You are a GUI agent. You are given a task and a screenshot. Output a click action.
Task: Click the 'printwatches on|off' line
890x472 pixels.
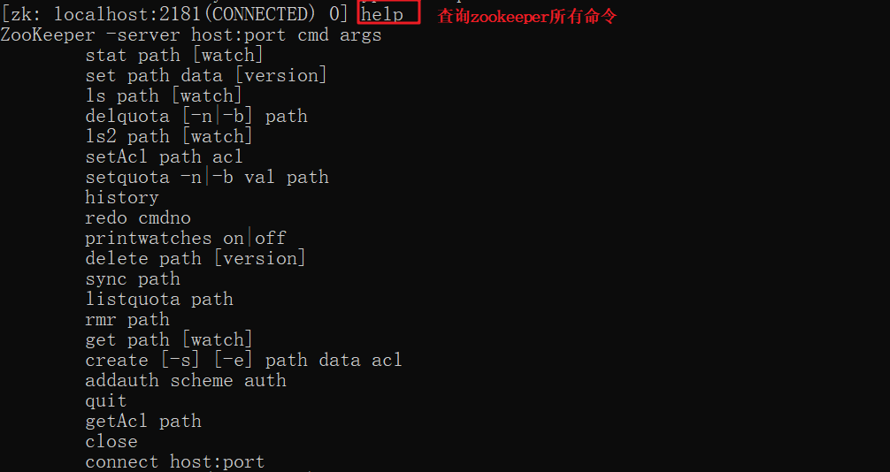coord(186,239)
